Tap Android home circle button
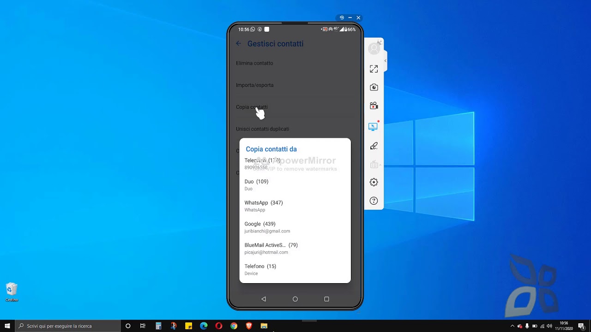Image resolution: width=591 pixels, height=332 pixels. [x=295, y=299]
